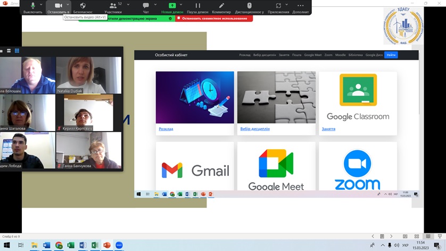Screen dimensions: 446x251
Task: Click Google Диск in site navigation bar
Action: coord(374,55)
